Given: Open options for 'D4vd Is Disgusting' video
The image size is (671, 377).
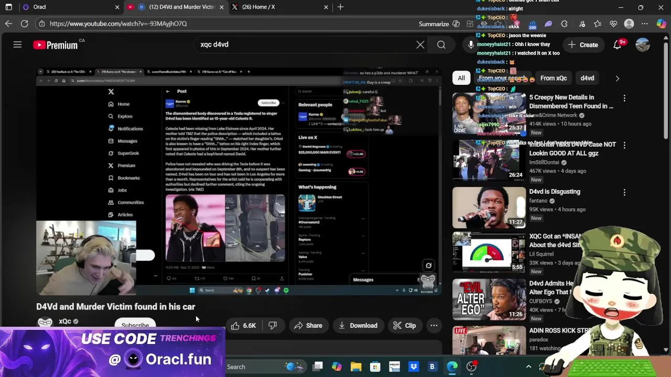Looking at the screenshot, I should pos(624,193).
